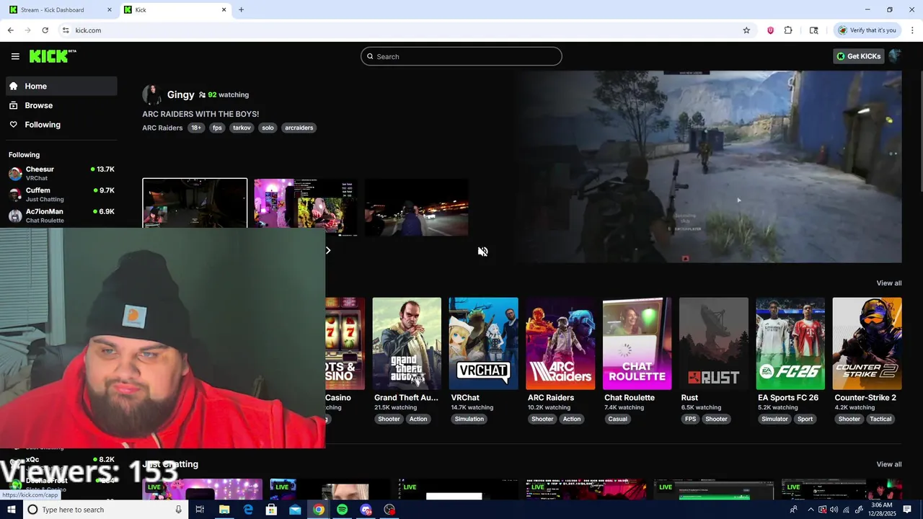The width and height of the screenshot is (923, 519).
Task: Open the VRChat category cover
Action: click(483, 344)
